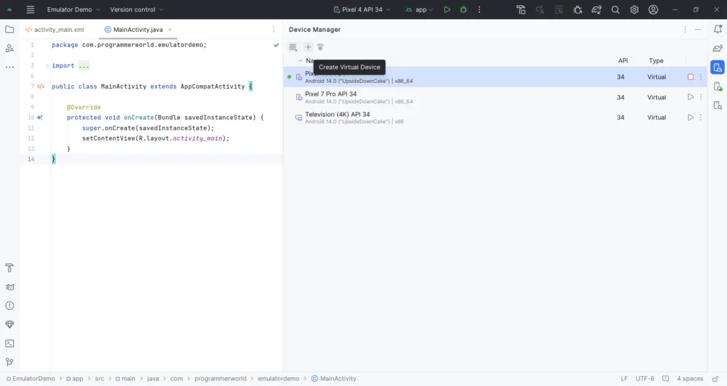Start the Pixel 7 Pro API 34 emulator

coord(690,97)
